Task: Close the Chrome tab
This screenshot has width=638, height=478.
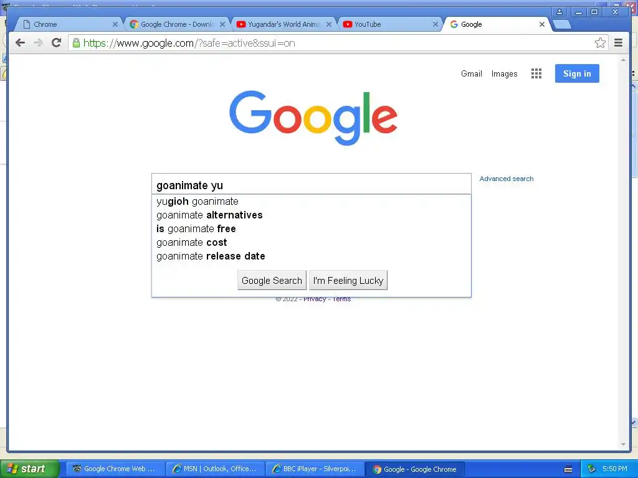Action: click(115, 24)
